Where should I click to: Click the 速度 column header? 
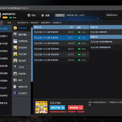coord(79,27)
